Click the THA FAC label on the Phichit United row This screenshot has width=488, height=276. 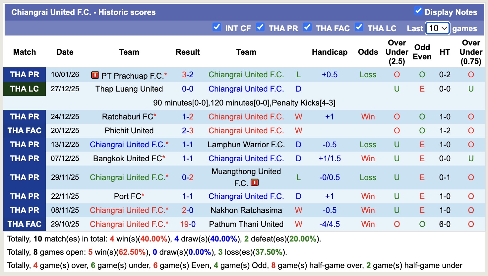24,130
